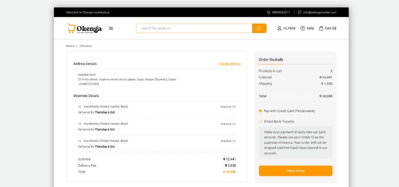Viewport: 399px width, 187px height.
Task: Click the orange search magnifier button
Action: pos(259,28)
